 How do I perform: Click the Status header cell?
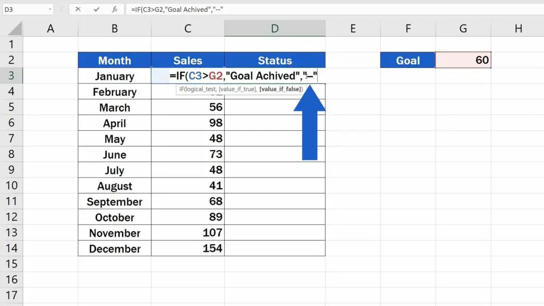click(x=275, y=60)
